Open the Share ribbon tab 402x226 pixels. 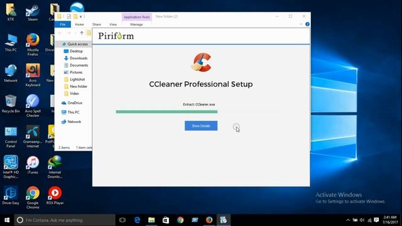[97, 24]
